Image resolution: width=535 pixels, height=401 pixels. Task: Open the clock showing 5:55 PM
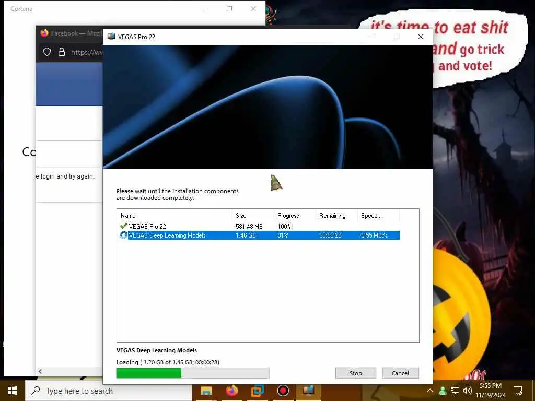(x=491, y=391)
